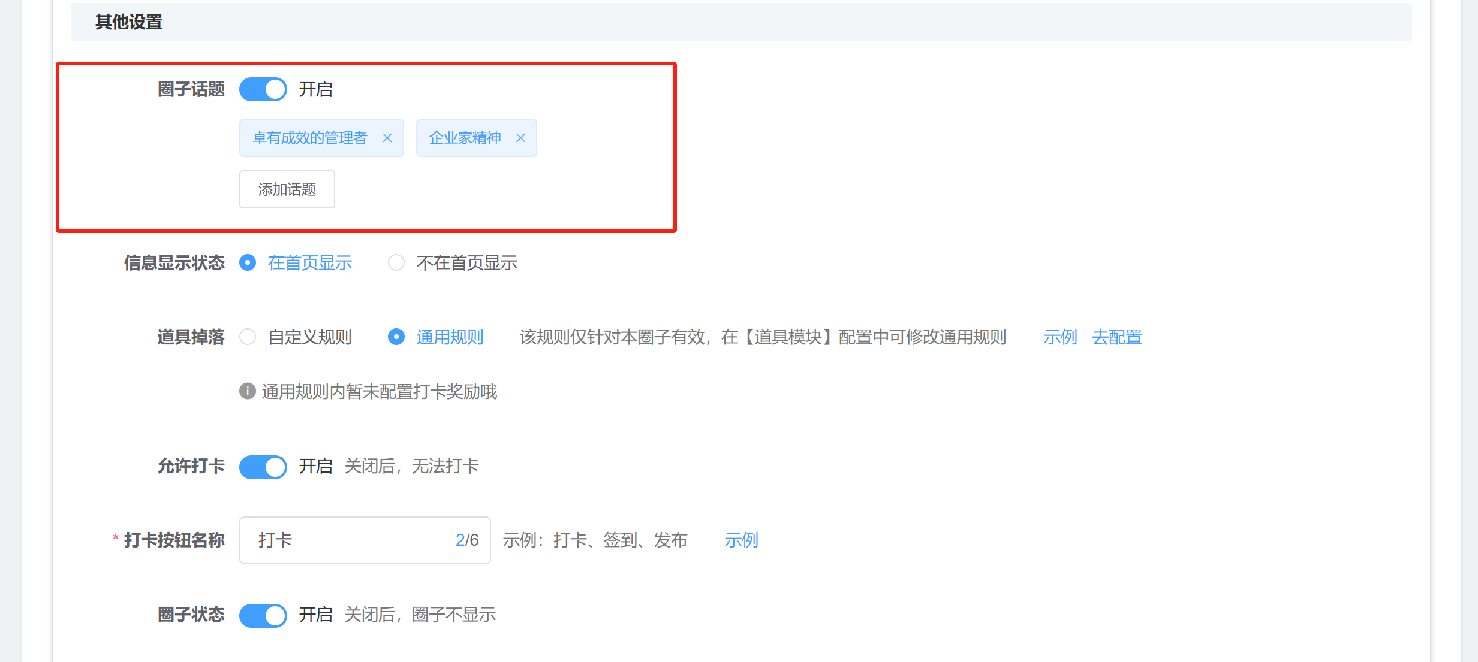Toggle the 圈子状态 switch
This screenshot has height=662, width=1478.
[263, 615]
